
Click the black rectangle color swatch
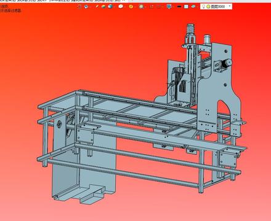pyautogui.click(x=179, y=7)
